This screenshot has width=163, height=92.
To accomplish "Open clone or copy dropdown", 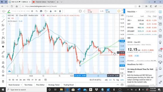I will pyautogui.click(x=46, y=11).
